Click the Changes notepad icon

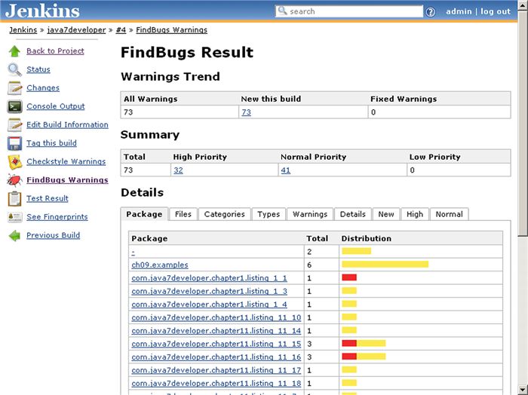click(14, 88)
